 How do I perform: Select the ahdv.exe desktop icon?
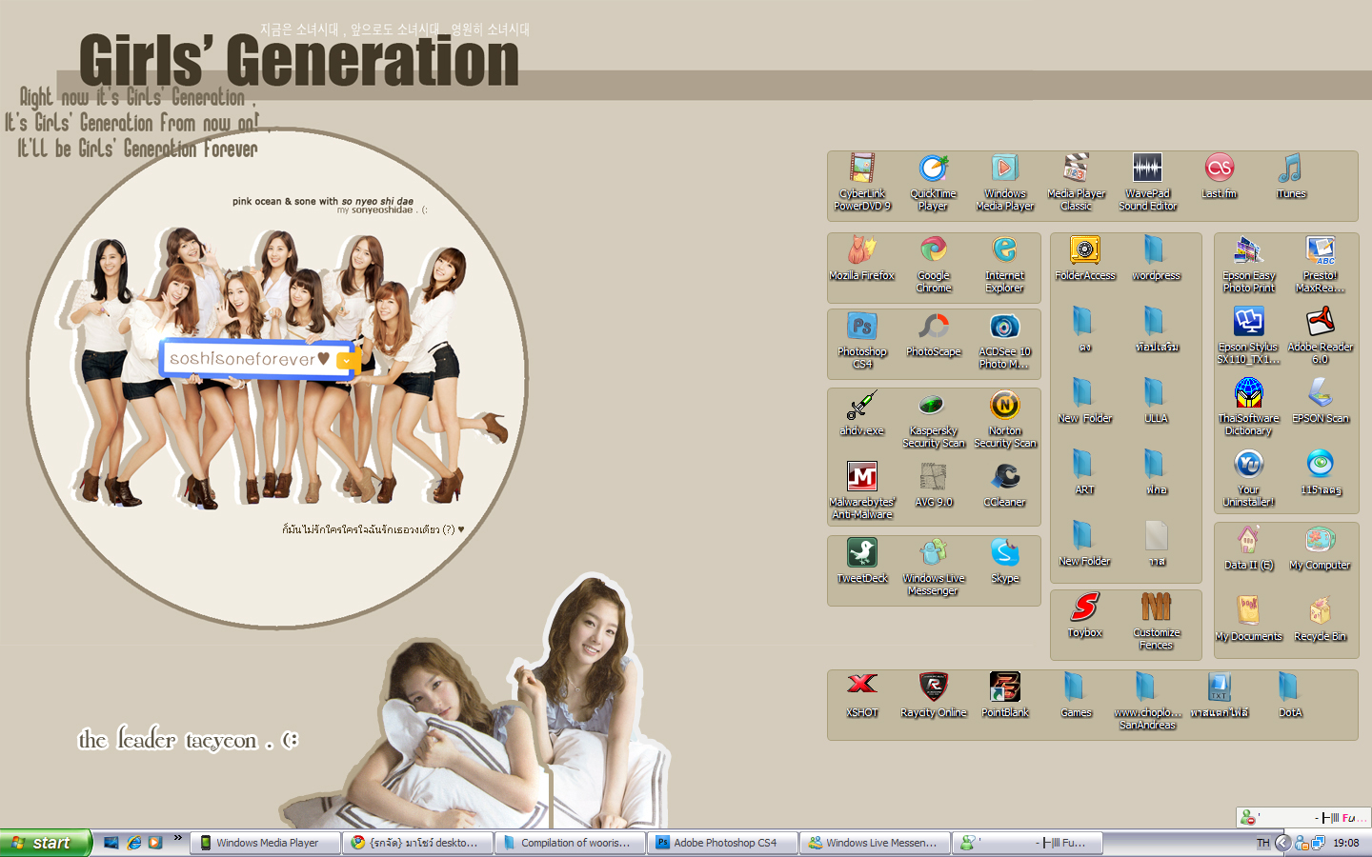tap(862, 413)
